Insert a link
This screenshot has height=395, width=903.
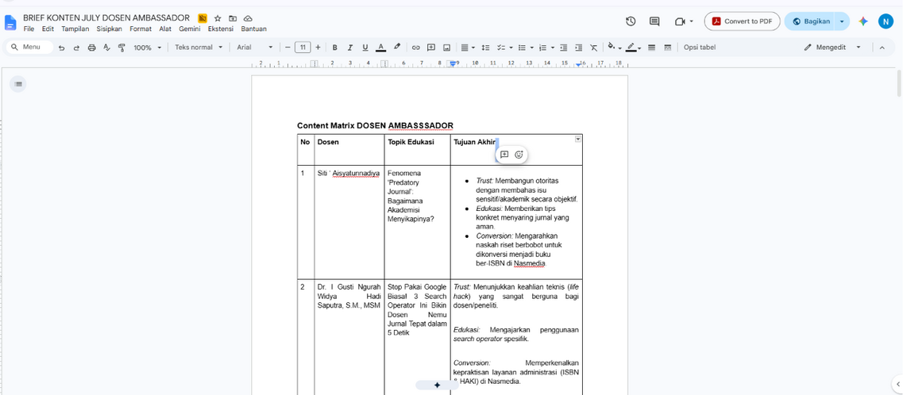(415, 48)
